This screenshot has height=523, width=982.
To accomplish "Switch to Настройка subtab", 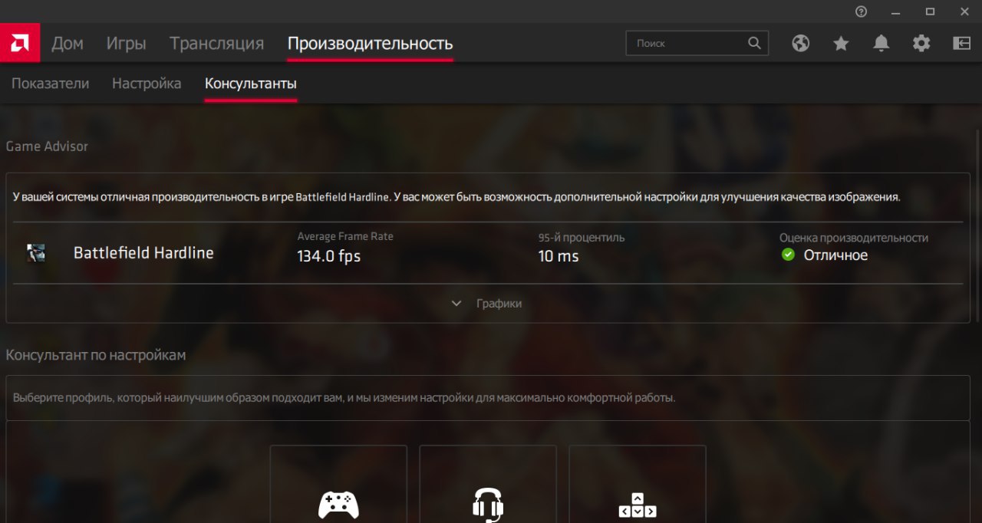I will click(147, 84).
